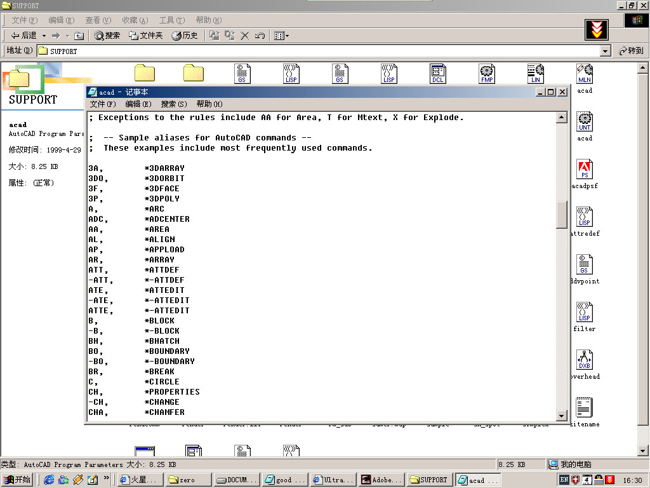Click the *ADCENTER line in Notepad
The width and height of the screenshot is (650, 488).
167,219
